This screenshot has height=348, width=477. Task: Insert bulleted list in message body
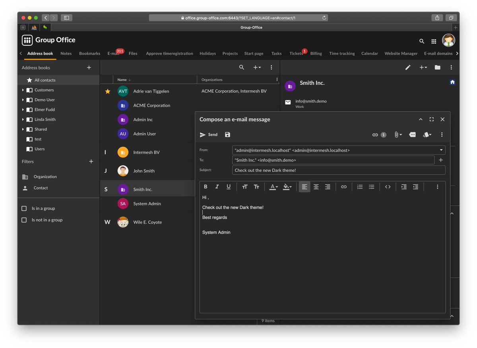pos(371,187)
